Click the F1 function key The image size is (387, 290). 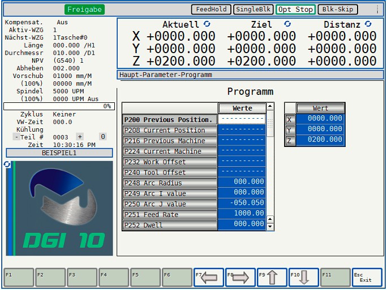(x=19, y=278)
